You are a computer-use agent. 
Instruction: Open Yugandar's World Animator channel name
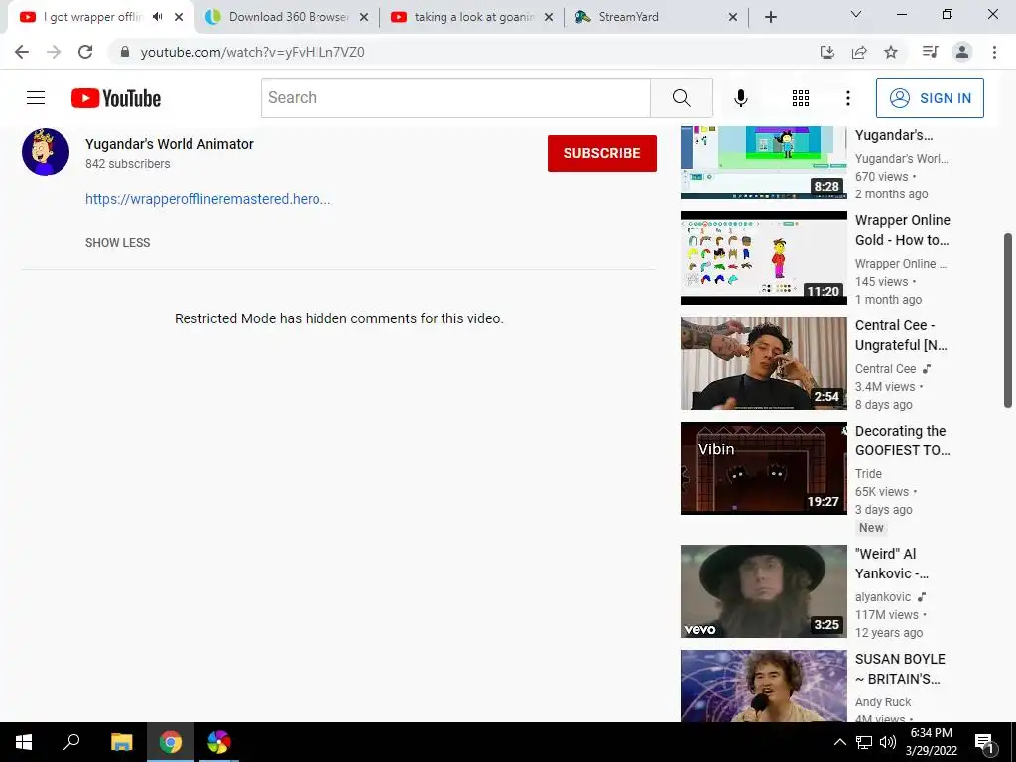[x=169, y=144]
